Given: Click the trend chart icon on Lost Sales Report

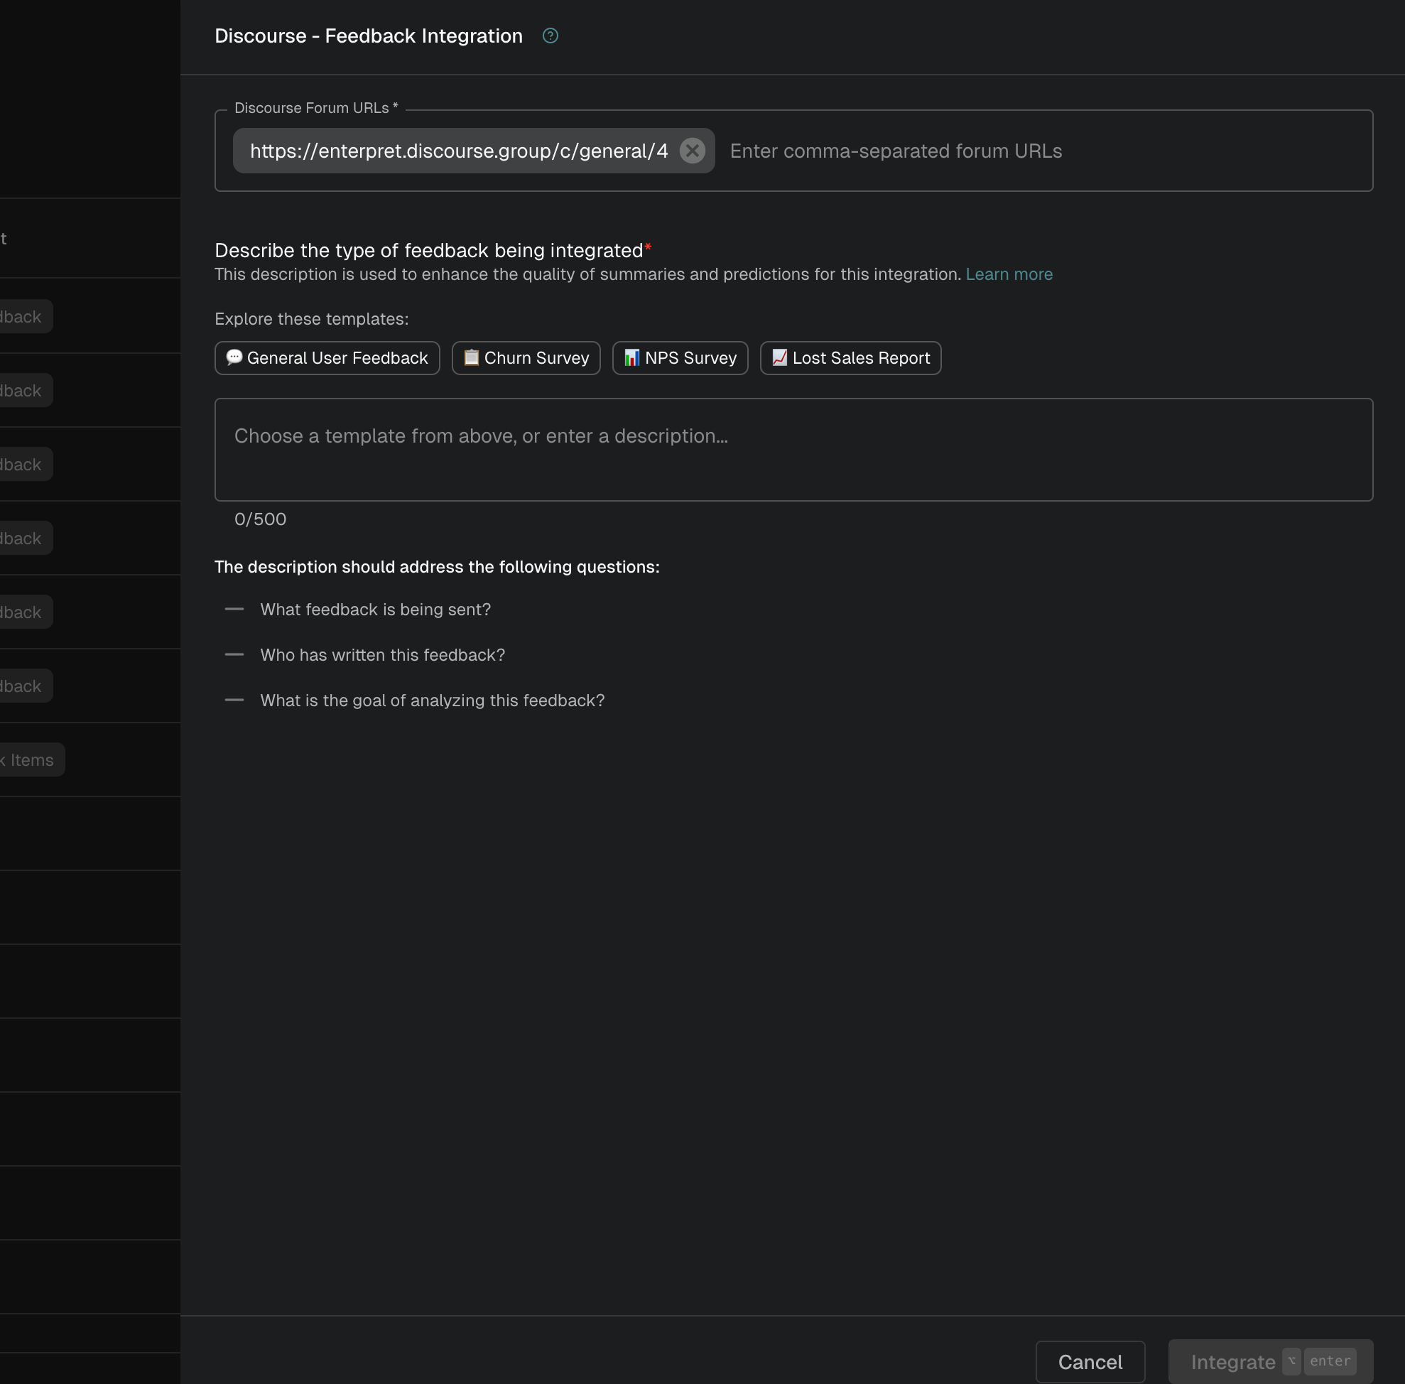Looking at the screenshot, I should [x=779, y=357].
